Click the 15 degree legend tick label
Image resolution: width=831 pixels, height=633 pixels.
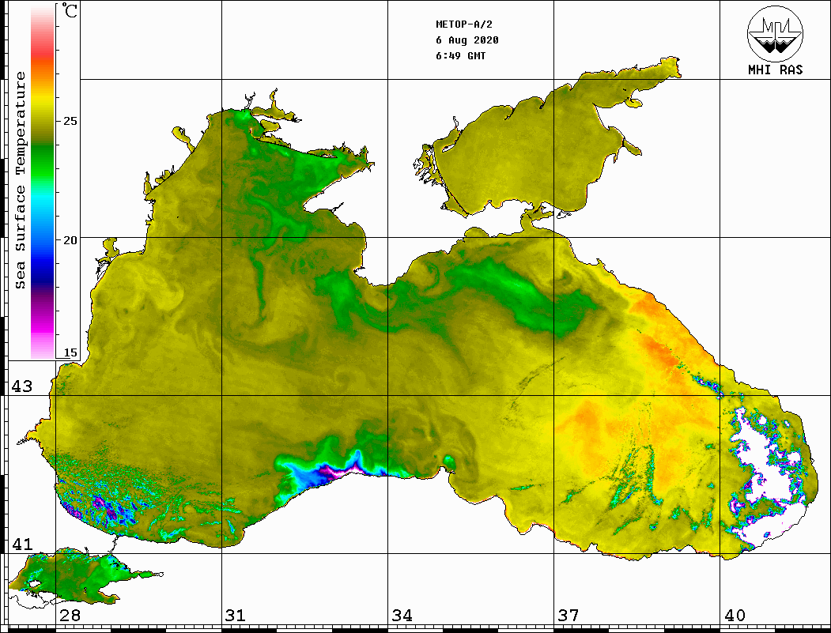pos(70,352)
